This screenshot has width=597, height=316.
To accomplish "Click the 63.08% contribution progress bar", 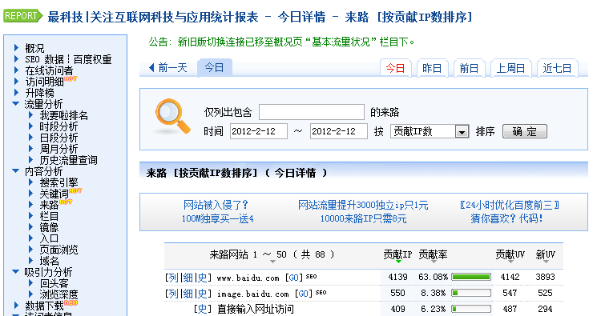I will (471, 277).
